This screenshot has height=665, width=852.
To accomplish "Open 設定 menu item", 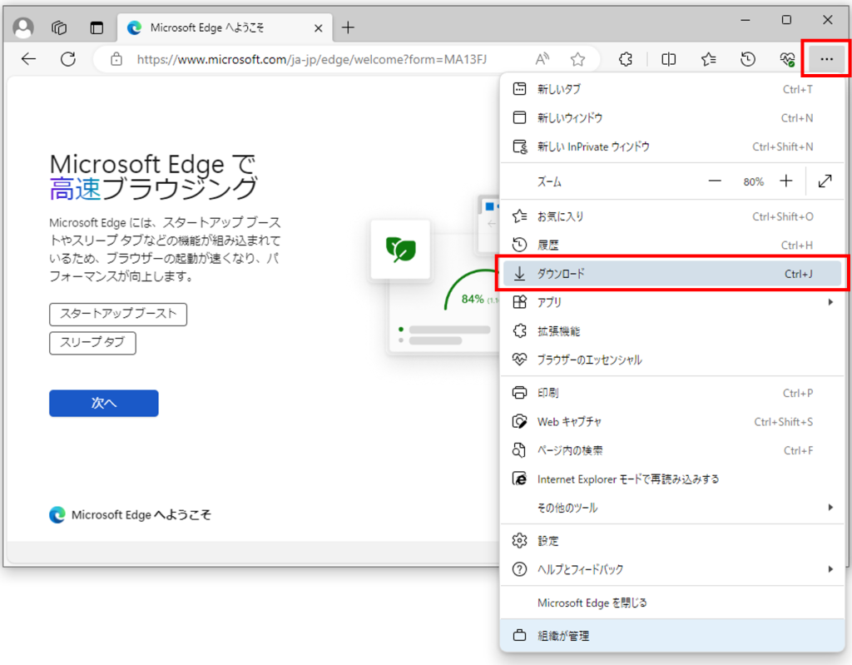I will coord(671,541).
